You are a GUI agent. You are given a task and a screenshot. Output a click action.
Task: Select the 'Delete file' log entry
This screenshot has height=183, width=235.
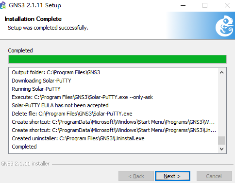[x=72, y=114]
